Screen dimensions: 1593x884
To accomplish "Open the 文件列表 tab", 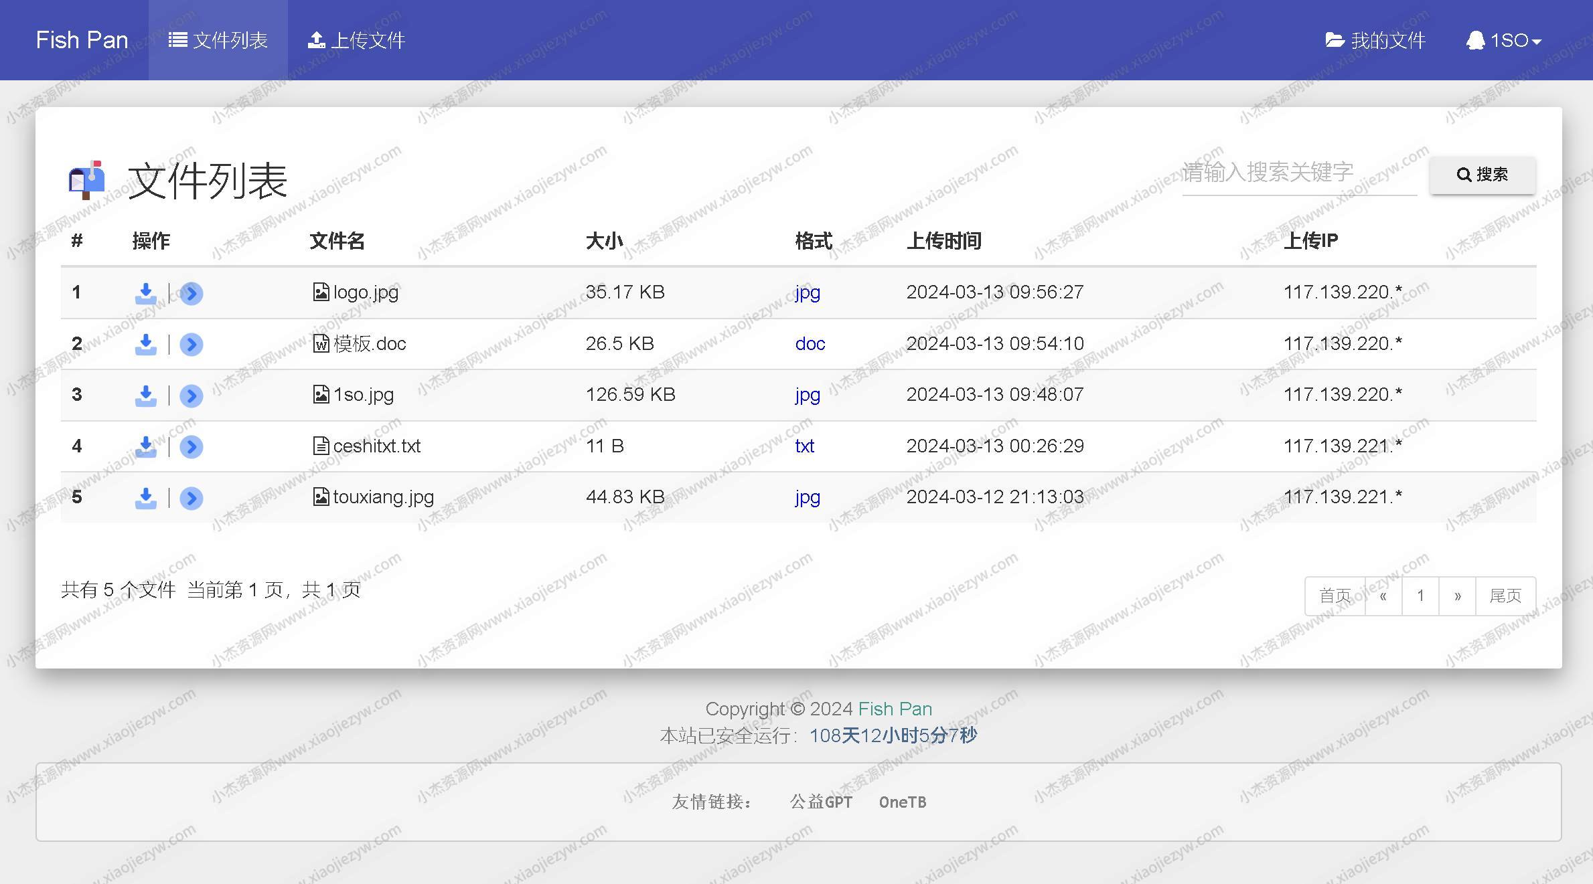I will (x=216, y=39).
